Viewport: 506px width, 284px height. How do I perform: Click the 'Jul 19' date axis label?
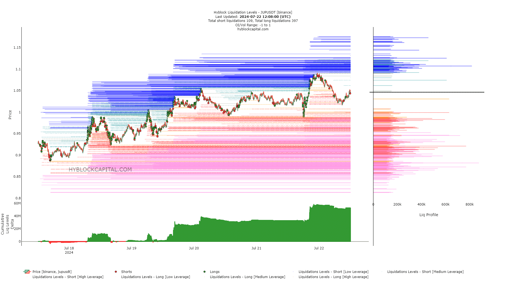coord(132,248)
